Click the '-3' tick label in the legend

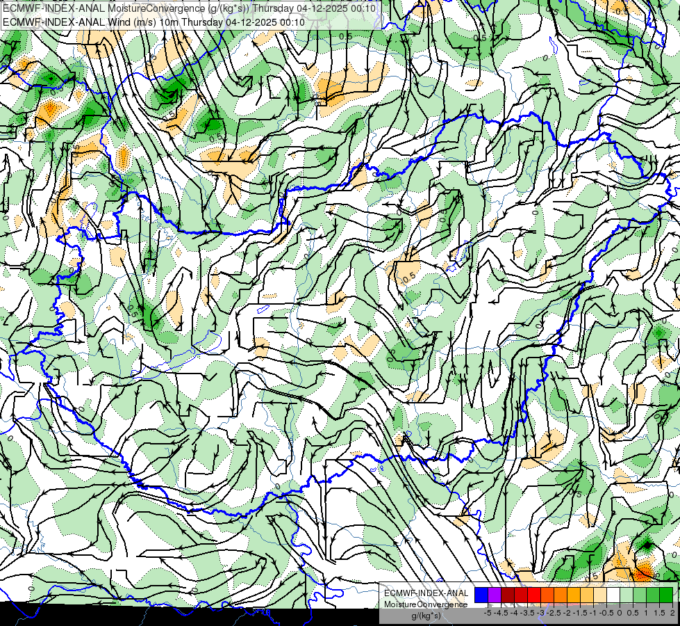point(541,613)
